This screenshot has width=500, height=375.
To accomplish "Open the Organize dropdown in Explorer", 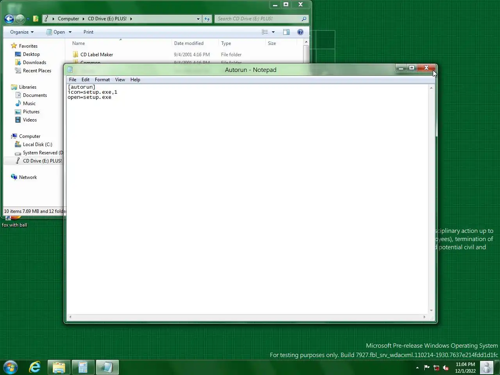I will pos(22,32).
